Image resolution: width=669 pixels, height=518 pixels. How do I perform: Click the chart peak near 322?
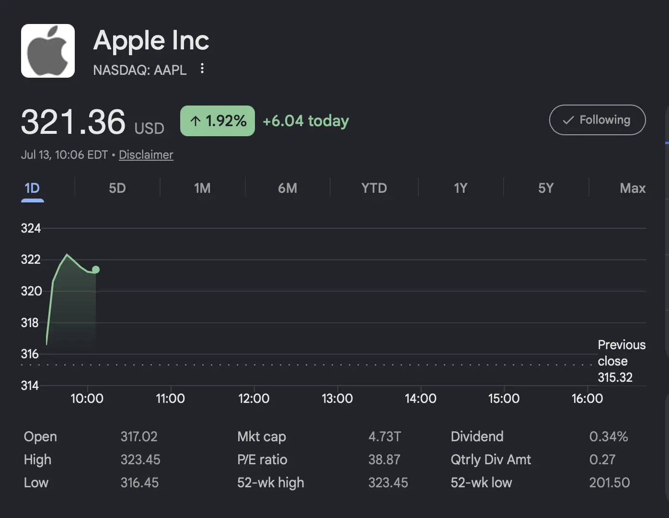click(x=67, y=255)
